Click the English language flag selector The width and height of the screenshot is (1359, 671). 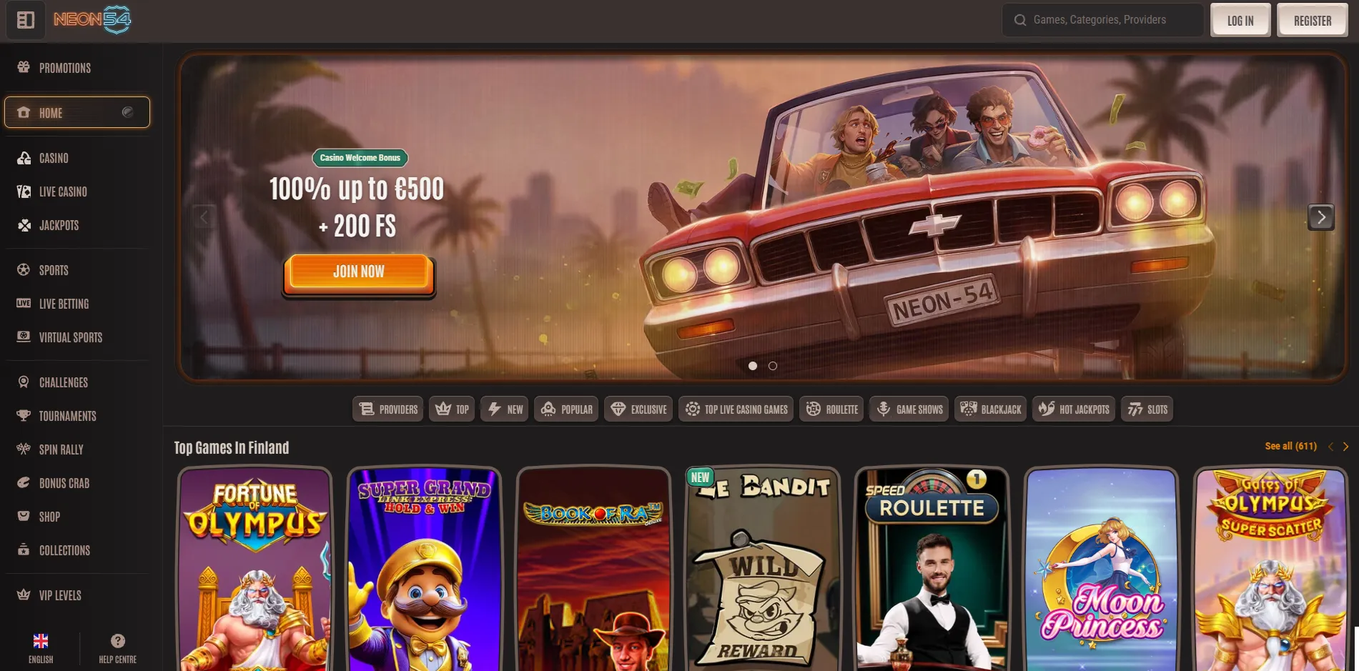(x=41, y=640)
